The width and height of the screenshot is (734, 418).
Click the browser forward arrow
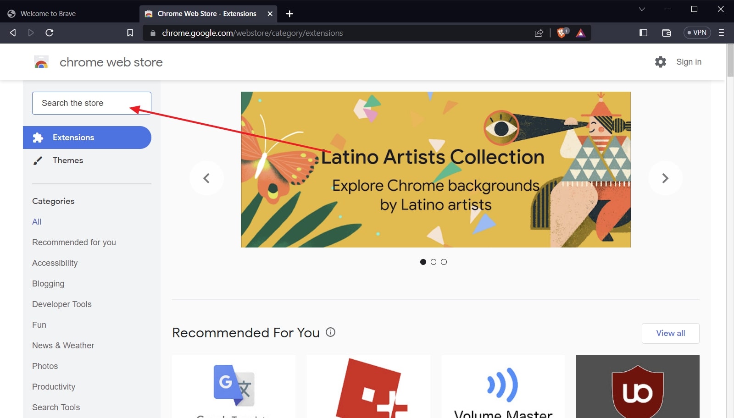[x=31, y=33]
